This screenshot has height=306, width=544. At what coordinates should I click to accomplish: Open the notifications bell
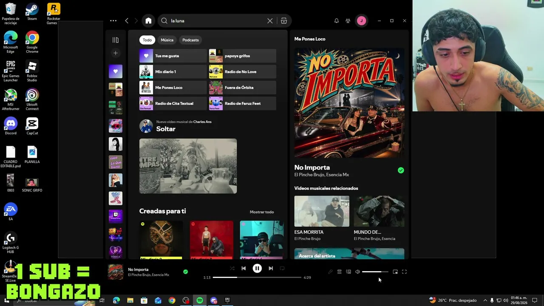click(x=337, y=20)
